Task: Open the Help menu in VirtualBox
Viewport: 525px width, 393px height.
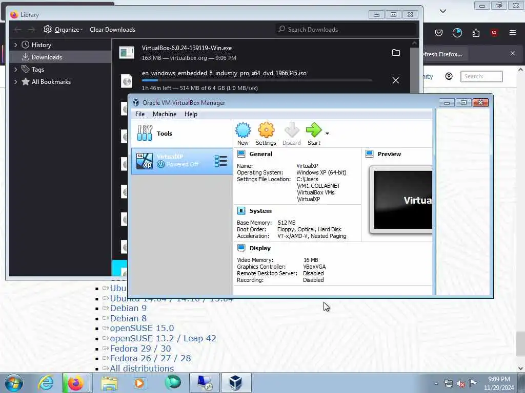Action: pos(191,114)
